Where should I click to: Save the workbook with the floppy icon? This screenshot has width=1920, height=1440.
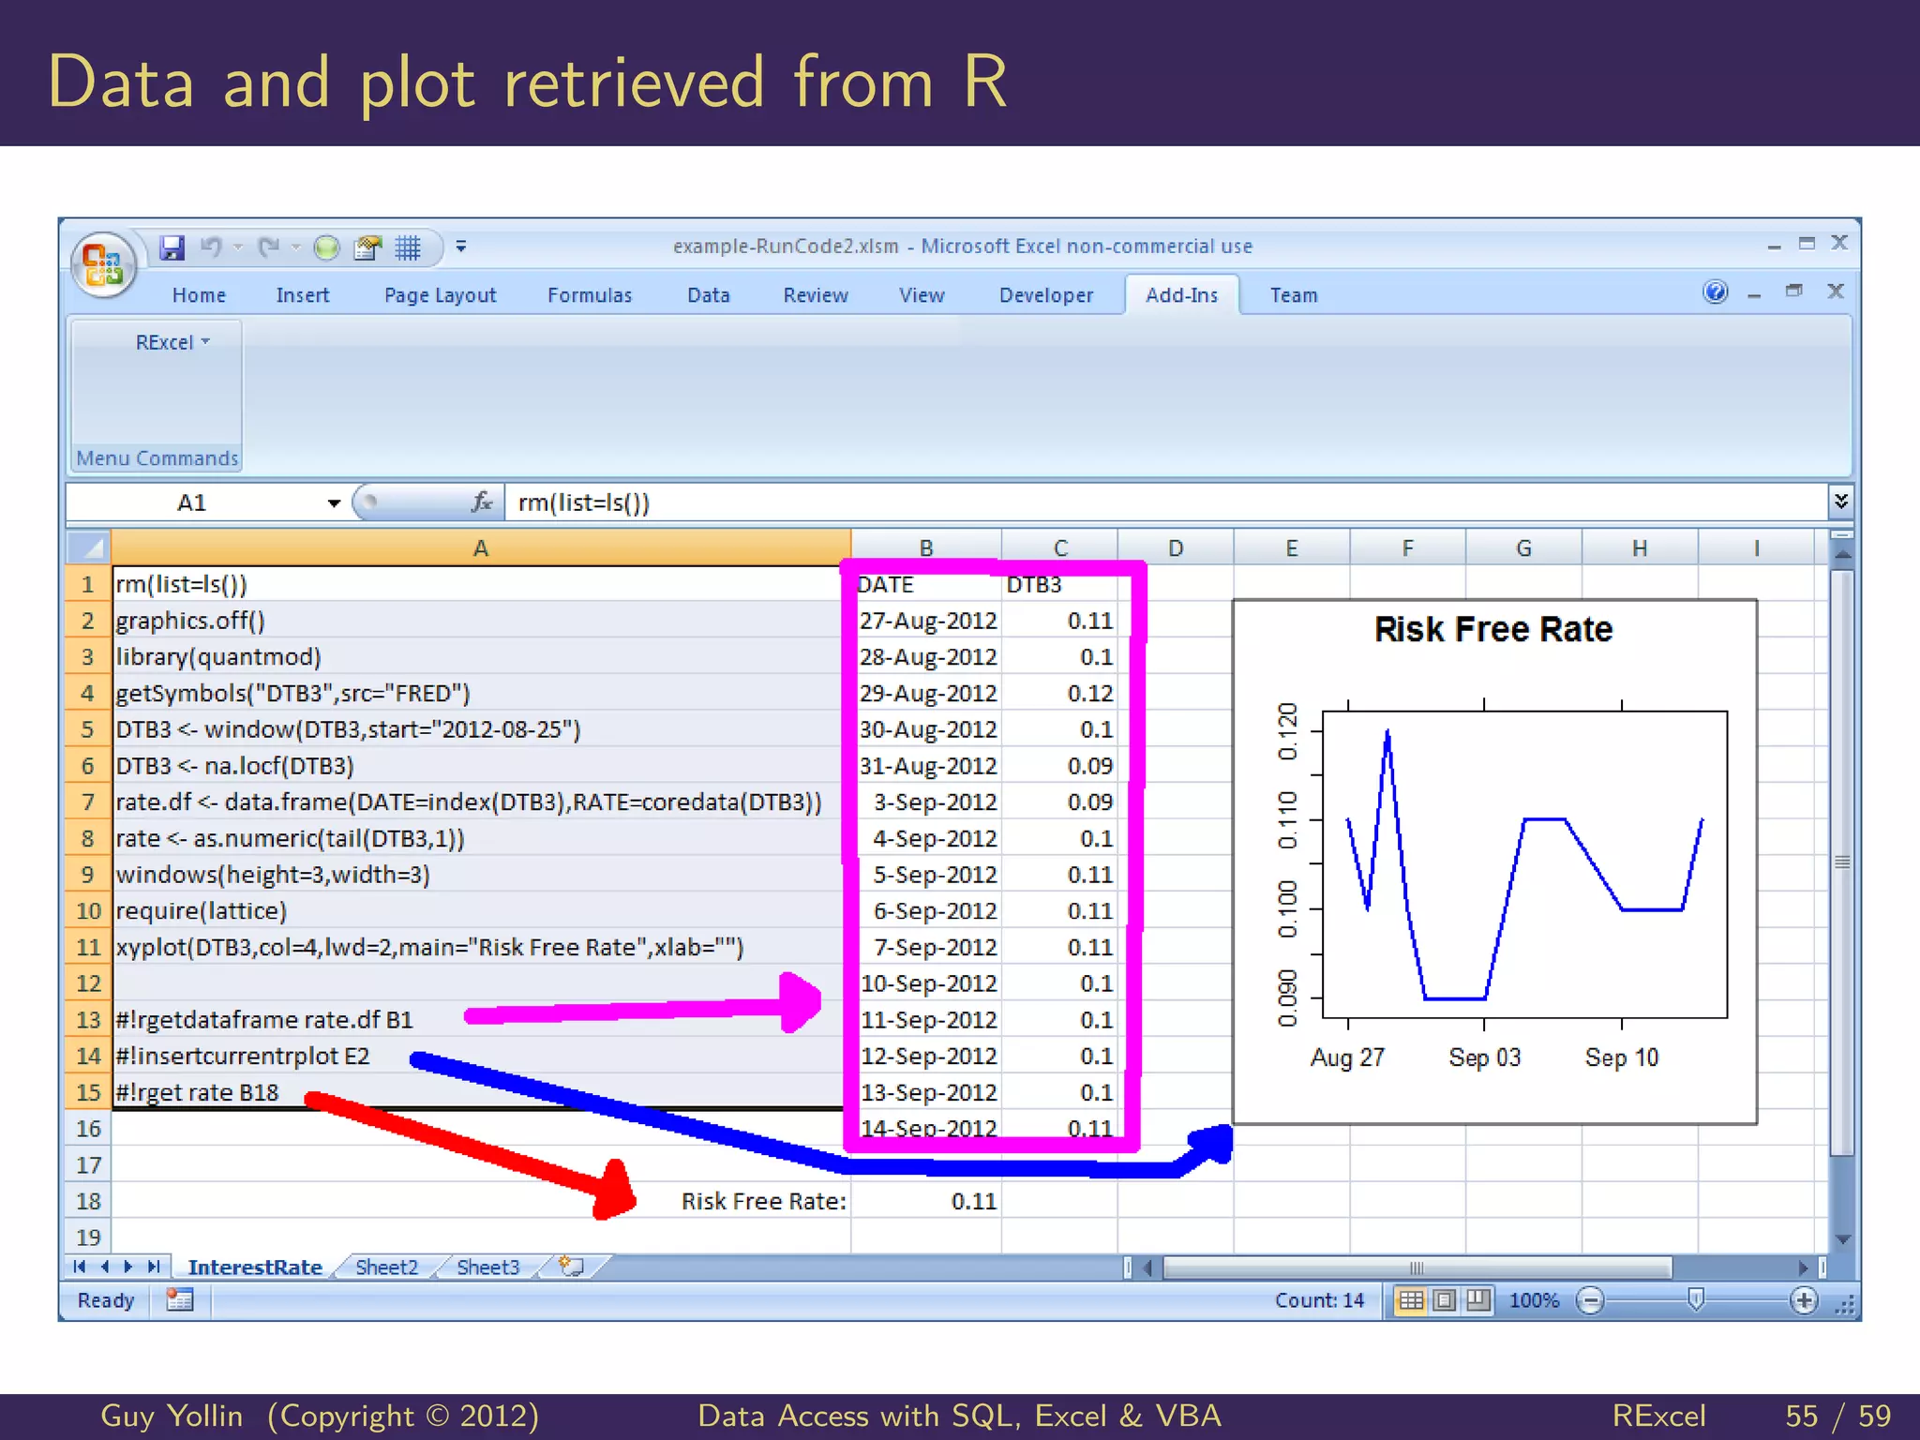point(172,247)
